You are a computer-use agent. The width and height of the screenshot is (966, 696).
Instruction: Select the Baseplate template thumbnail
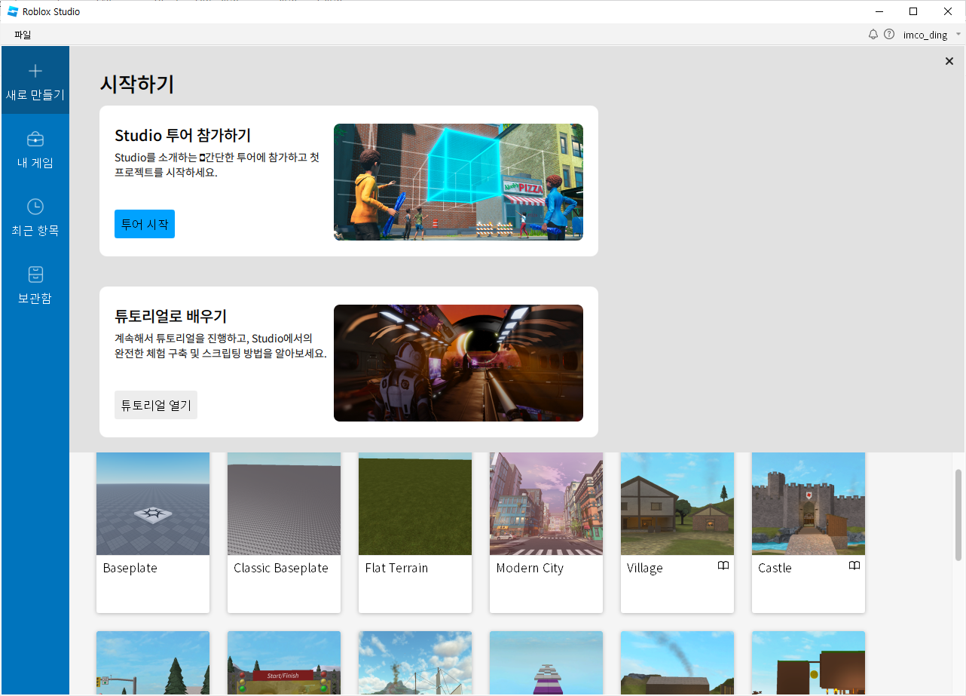153,504
